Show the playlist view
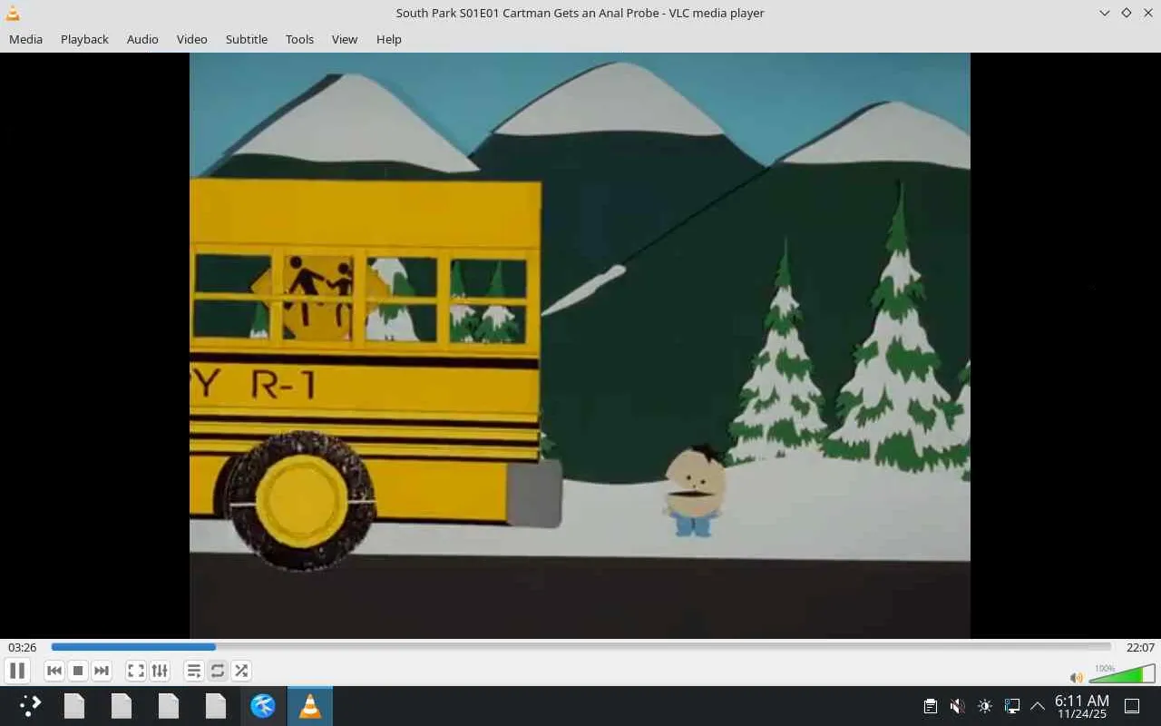The width and height of the screenshot is (1161, 726). tap(193, 671)
